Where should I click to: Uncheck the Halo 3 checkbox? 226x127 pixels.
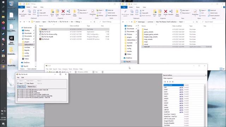pyautogui.click(x=18, y=83)
